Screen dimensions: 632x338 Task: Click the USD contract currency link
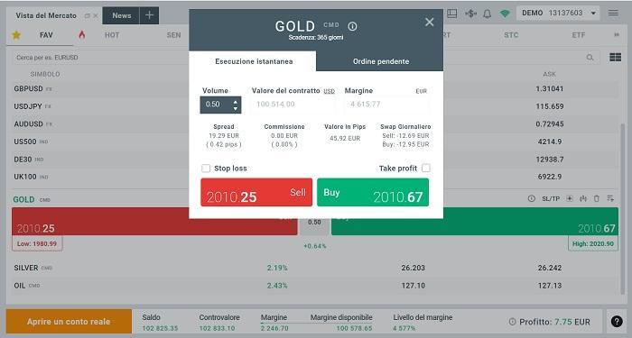coord(330,91)
